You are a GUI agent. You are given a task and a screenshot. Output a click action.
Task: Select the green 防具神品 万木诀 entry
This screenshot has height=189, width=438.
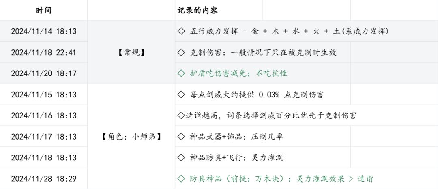tap(275, 179)
